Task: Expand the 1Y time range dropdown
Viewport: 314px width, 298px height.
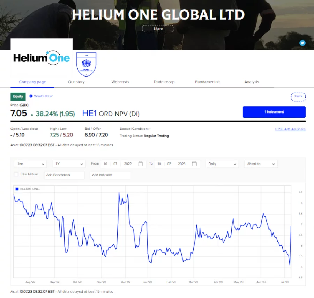Action: point(68,164)
